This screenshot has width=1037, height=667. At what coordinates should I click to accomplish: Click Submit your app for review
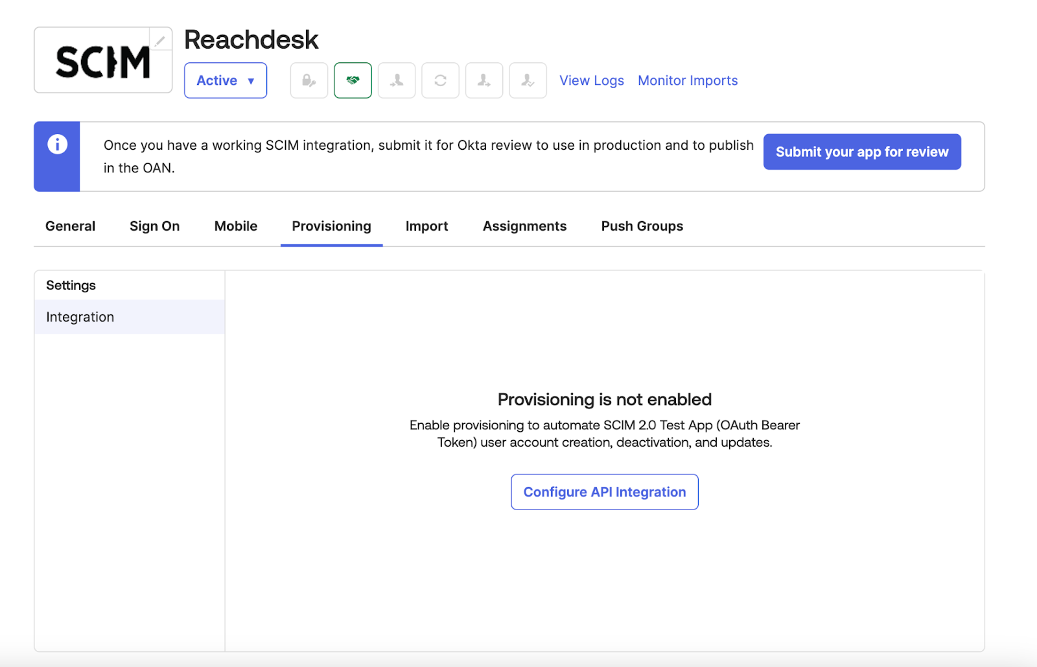click(x=862, y=152)
